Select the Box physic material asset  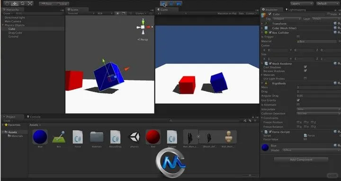(59, 137)
